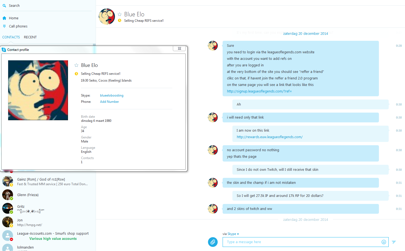Click 'Various high value accounts' mood text
This screenshot has height=251, width=405.
click(53, 239)
